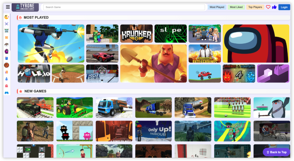Open the Most Liked tab
This screenshot has height=161, width=294.
pos(236,7)
